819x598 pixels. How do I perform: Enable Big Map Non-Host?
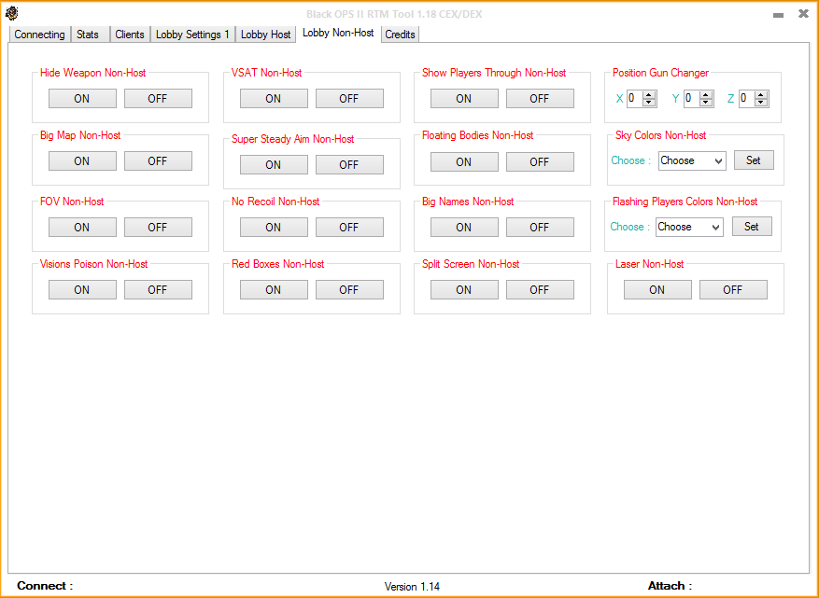pyautogui.click(x=82, y=161)
